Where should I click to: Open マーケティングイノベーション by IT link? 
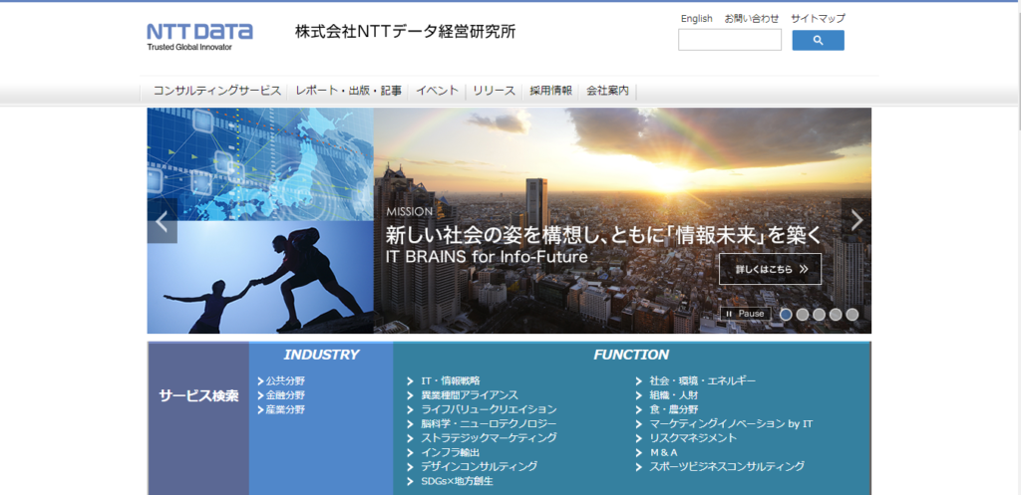(x=731, y=423)
